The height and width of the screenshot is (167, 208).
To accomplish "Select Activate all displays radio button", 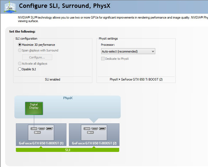I will pos(20,64).
